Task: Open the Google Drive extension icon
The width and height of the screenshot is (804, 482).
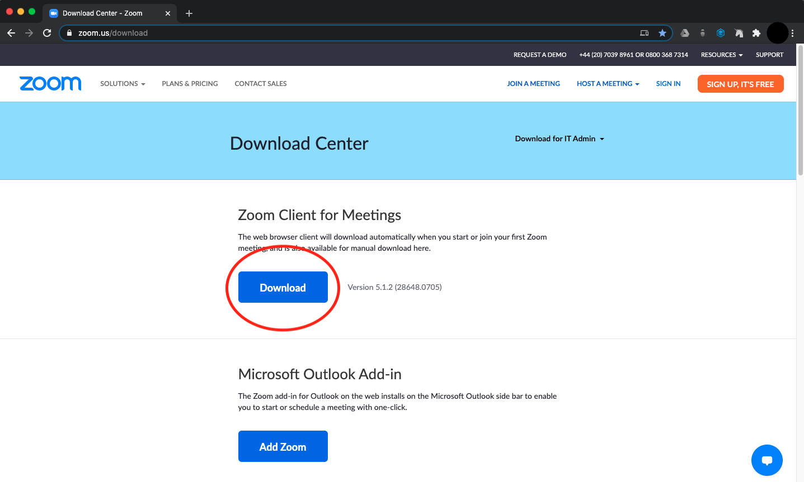Action: pos(685,33)
